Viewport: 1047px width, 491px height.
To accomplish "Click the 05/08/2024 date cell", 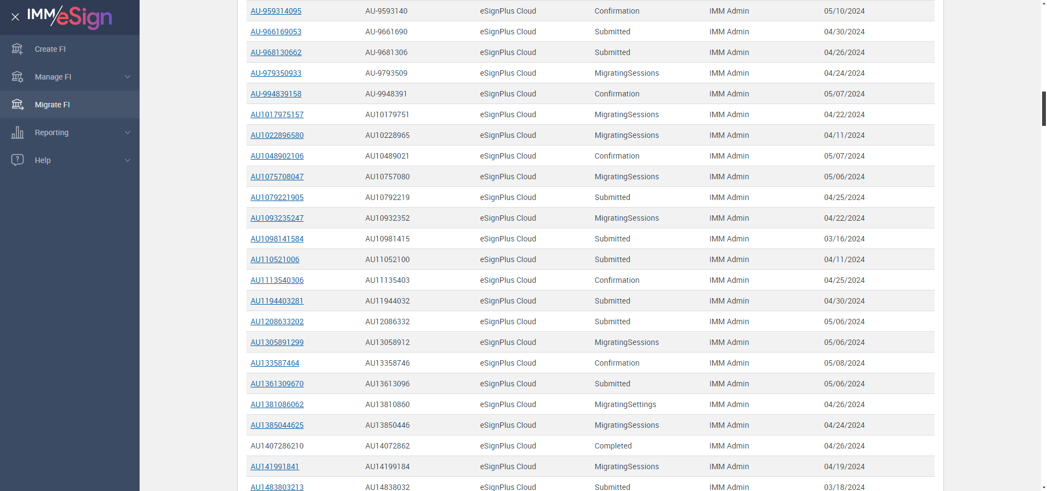I will coord(844,363).
